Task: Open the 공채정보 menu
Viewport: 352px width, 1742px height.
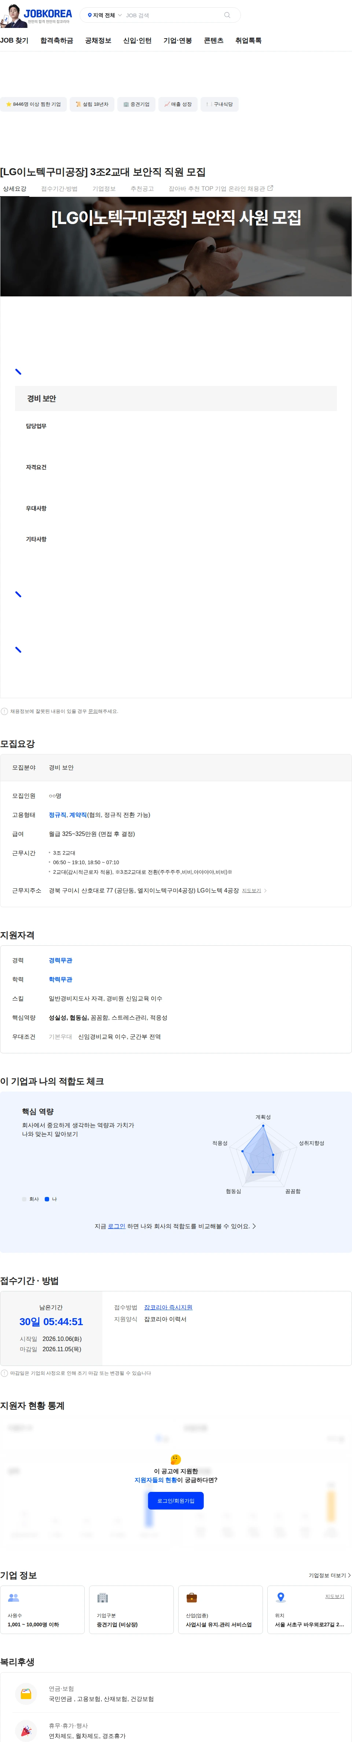Action: (98, 40)
